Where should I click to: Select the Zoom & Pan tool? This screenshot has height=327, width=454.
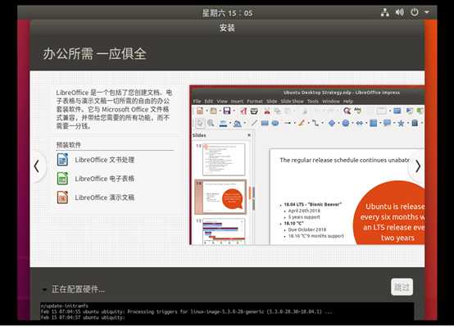click(211, 124)
